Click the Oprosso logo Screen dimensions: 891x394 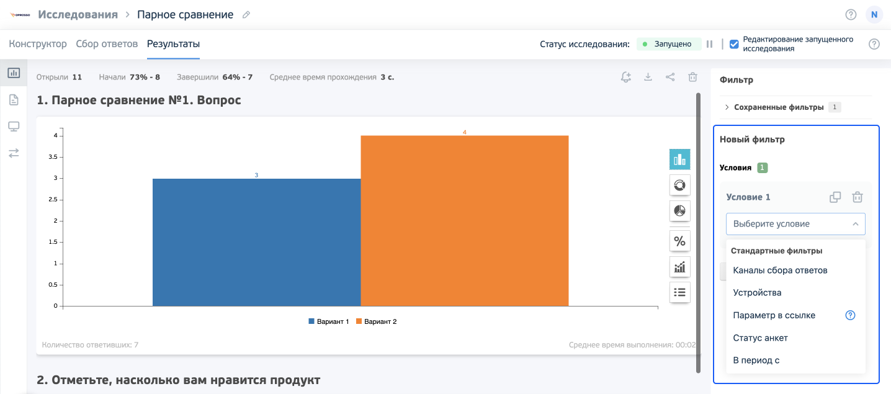point(20,14)
